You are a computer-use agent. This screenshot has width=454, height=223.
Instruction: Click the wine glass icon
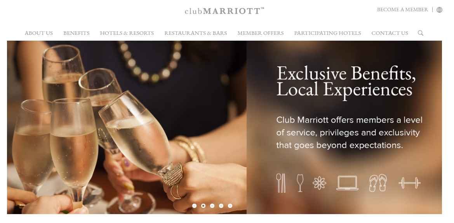point(300,183)
